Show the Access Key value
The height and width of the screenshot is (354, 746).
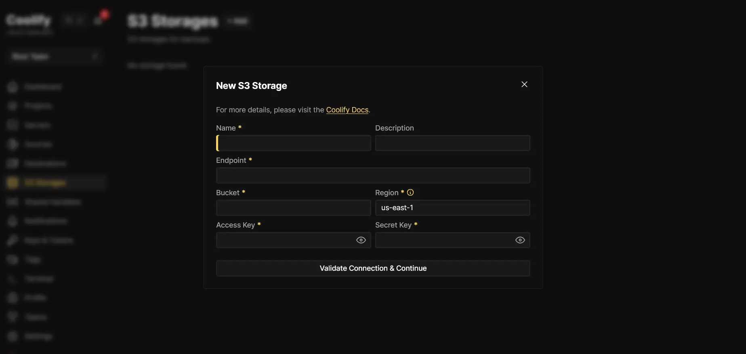tap(361, 240)
